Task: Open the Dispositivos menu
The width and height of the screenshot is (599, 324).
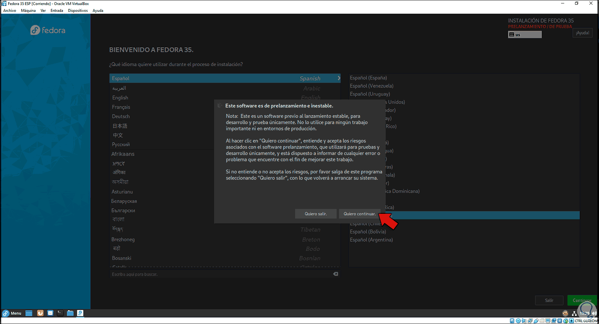Action: [x=78, y=10]
